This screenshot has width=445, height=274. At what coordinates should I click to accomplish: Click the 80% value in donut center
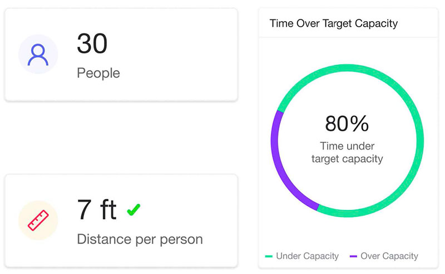click(x=347, y=124)
